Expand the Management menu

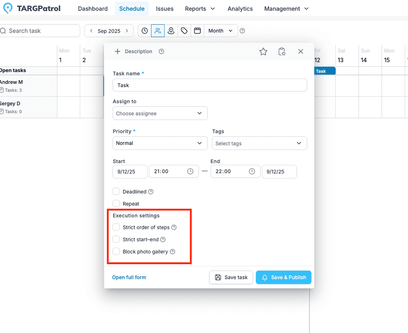pyautogui.click(x=286, y=9)
